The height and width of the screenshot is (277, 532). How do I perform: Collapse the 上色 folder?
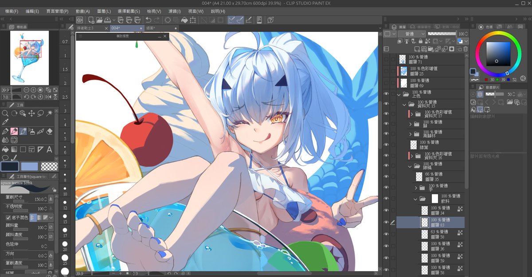[x=399, y=94]
